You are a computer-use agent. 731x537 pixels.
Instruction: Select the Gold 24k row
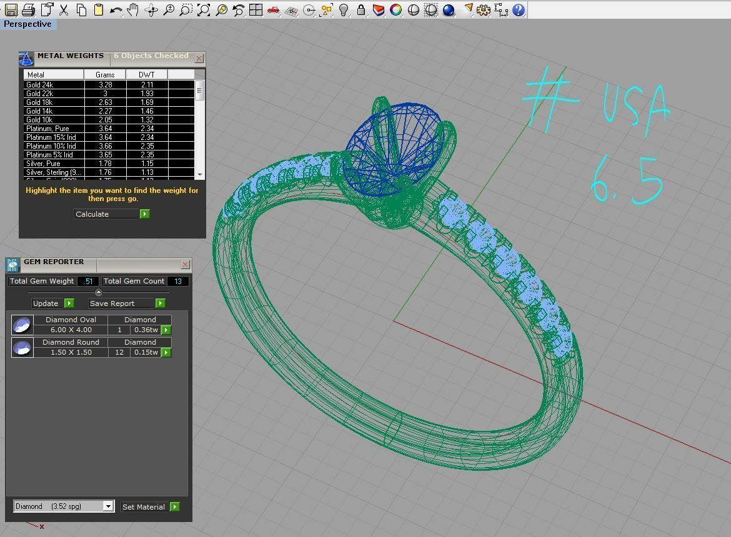[x=109, y=85]
